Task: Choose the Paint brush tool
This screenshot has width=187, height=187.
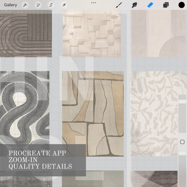Action: click(x=119, y=5)
